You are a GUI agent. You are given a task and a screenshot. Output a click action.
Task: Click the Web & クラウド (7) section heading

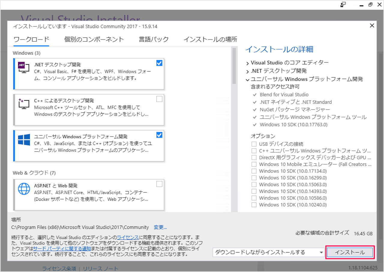[x=34, y=173]
